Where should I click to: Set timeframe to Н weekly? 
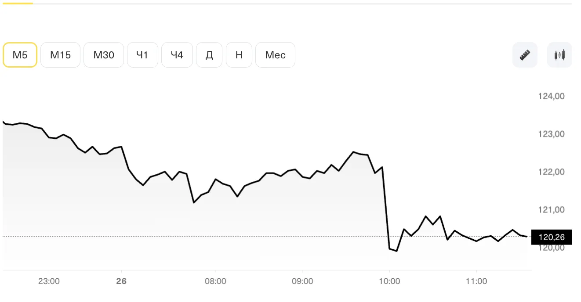tap(239, 55)
